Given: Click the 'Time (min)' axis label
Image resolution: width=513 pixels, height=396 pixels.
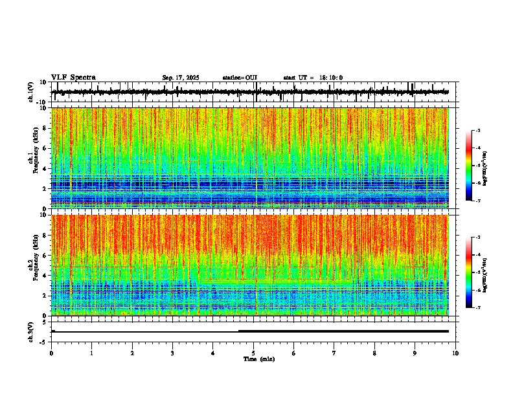Looking at the screenshot, I should coord(259,359).
